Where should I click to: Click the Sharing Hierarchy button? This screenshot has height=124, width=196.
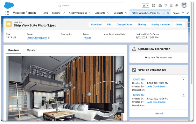pyautogui.click(x=160, y=24)
